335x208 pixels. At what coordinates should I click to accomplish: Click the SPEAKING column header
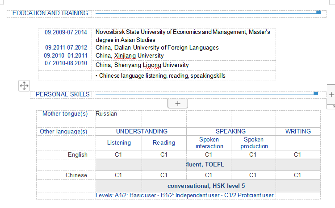click(230, 131)
